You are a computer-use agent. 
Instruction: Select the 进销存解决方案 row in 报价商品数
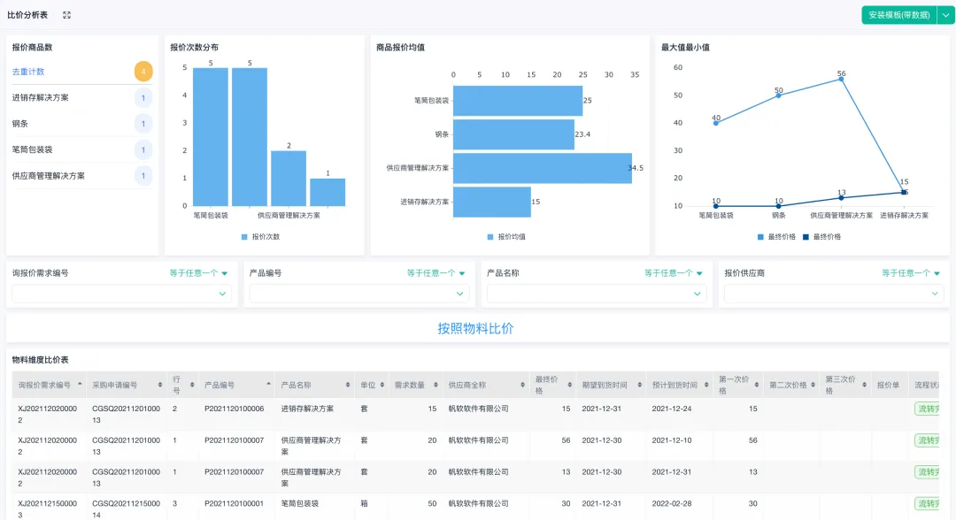(x=81, y=97)
